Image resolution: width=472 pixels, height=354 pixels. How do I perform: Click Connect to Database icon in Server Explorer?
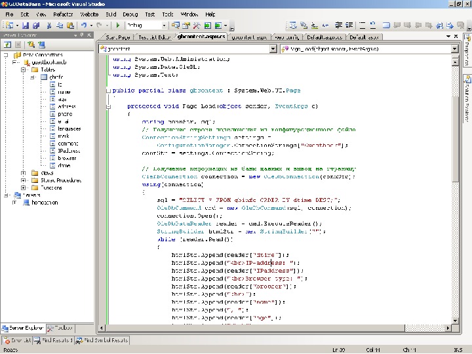point(29,45)
